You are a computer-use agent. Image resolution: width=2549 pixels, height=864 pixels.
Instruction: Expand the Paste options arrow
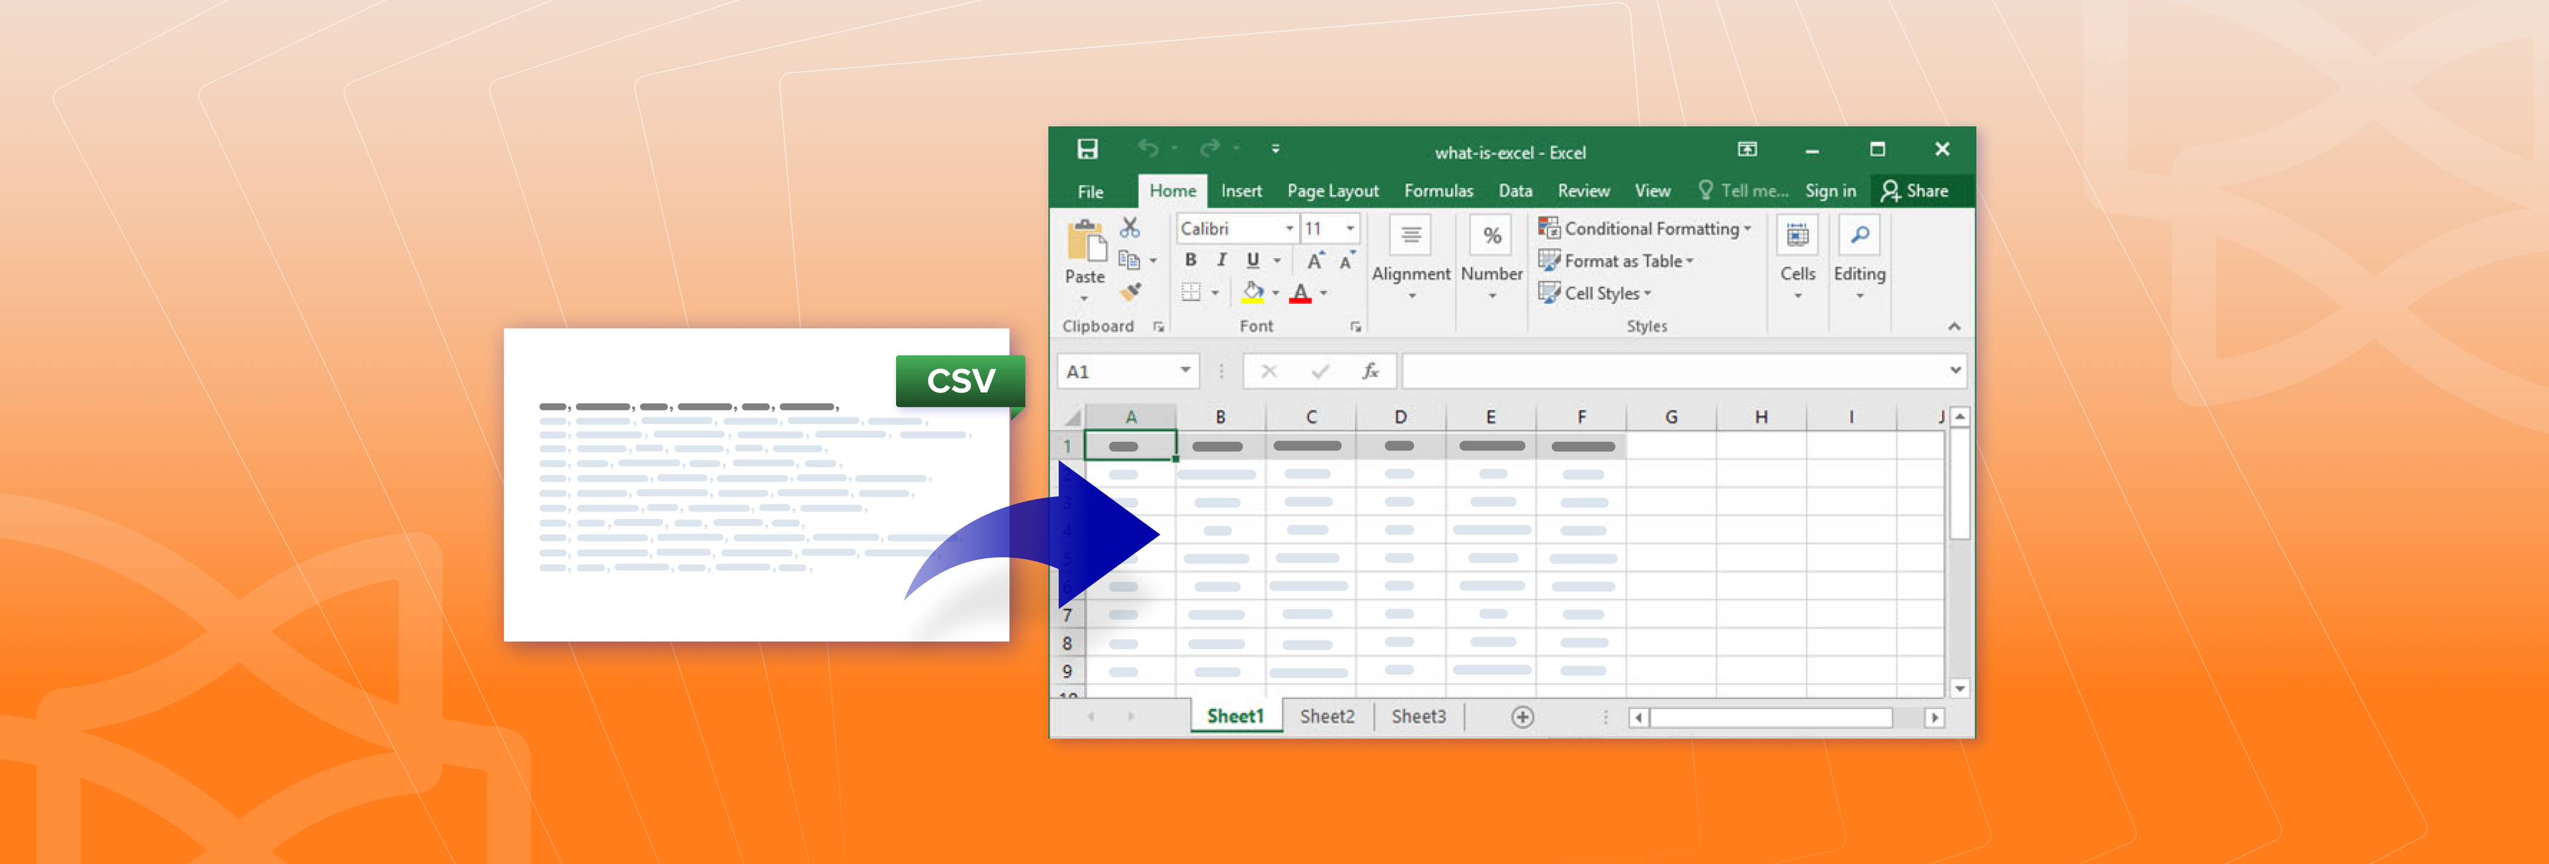pyautogui.click(x=1085, y=299)
